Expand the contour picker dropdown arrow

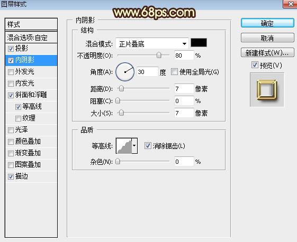tap(134, 146)
